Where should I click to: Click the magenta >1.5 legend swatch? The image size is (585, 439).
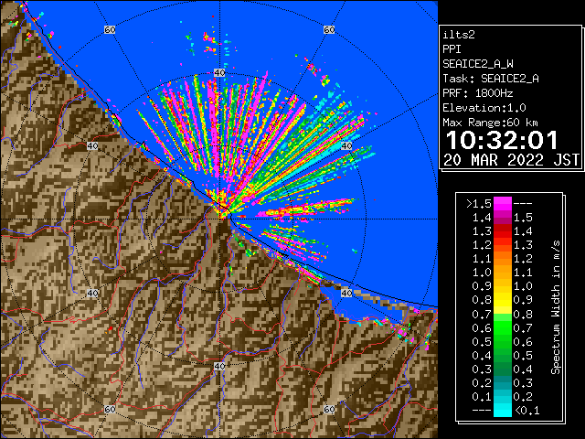coord(503,203)
